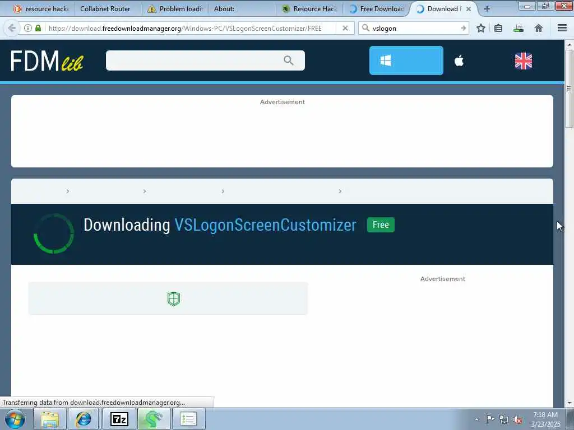Image resolution: width=574 pixels, height=430 pixels.
Task: Show bookmarks list icon
Action: coord(498,28)
